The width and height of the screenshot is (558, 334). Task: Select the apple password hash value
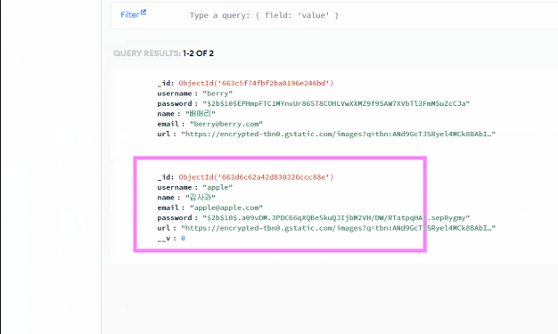[336, 217]
